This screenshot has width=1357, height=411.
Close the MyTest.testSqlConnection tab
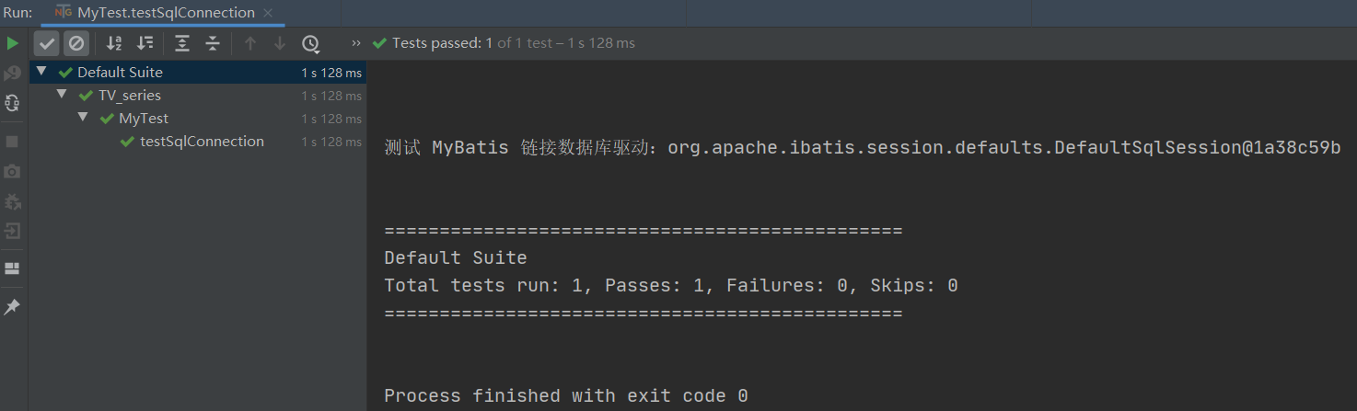pyautogui.click(x=268, y=13)
